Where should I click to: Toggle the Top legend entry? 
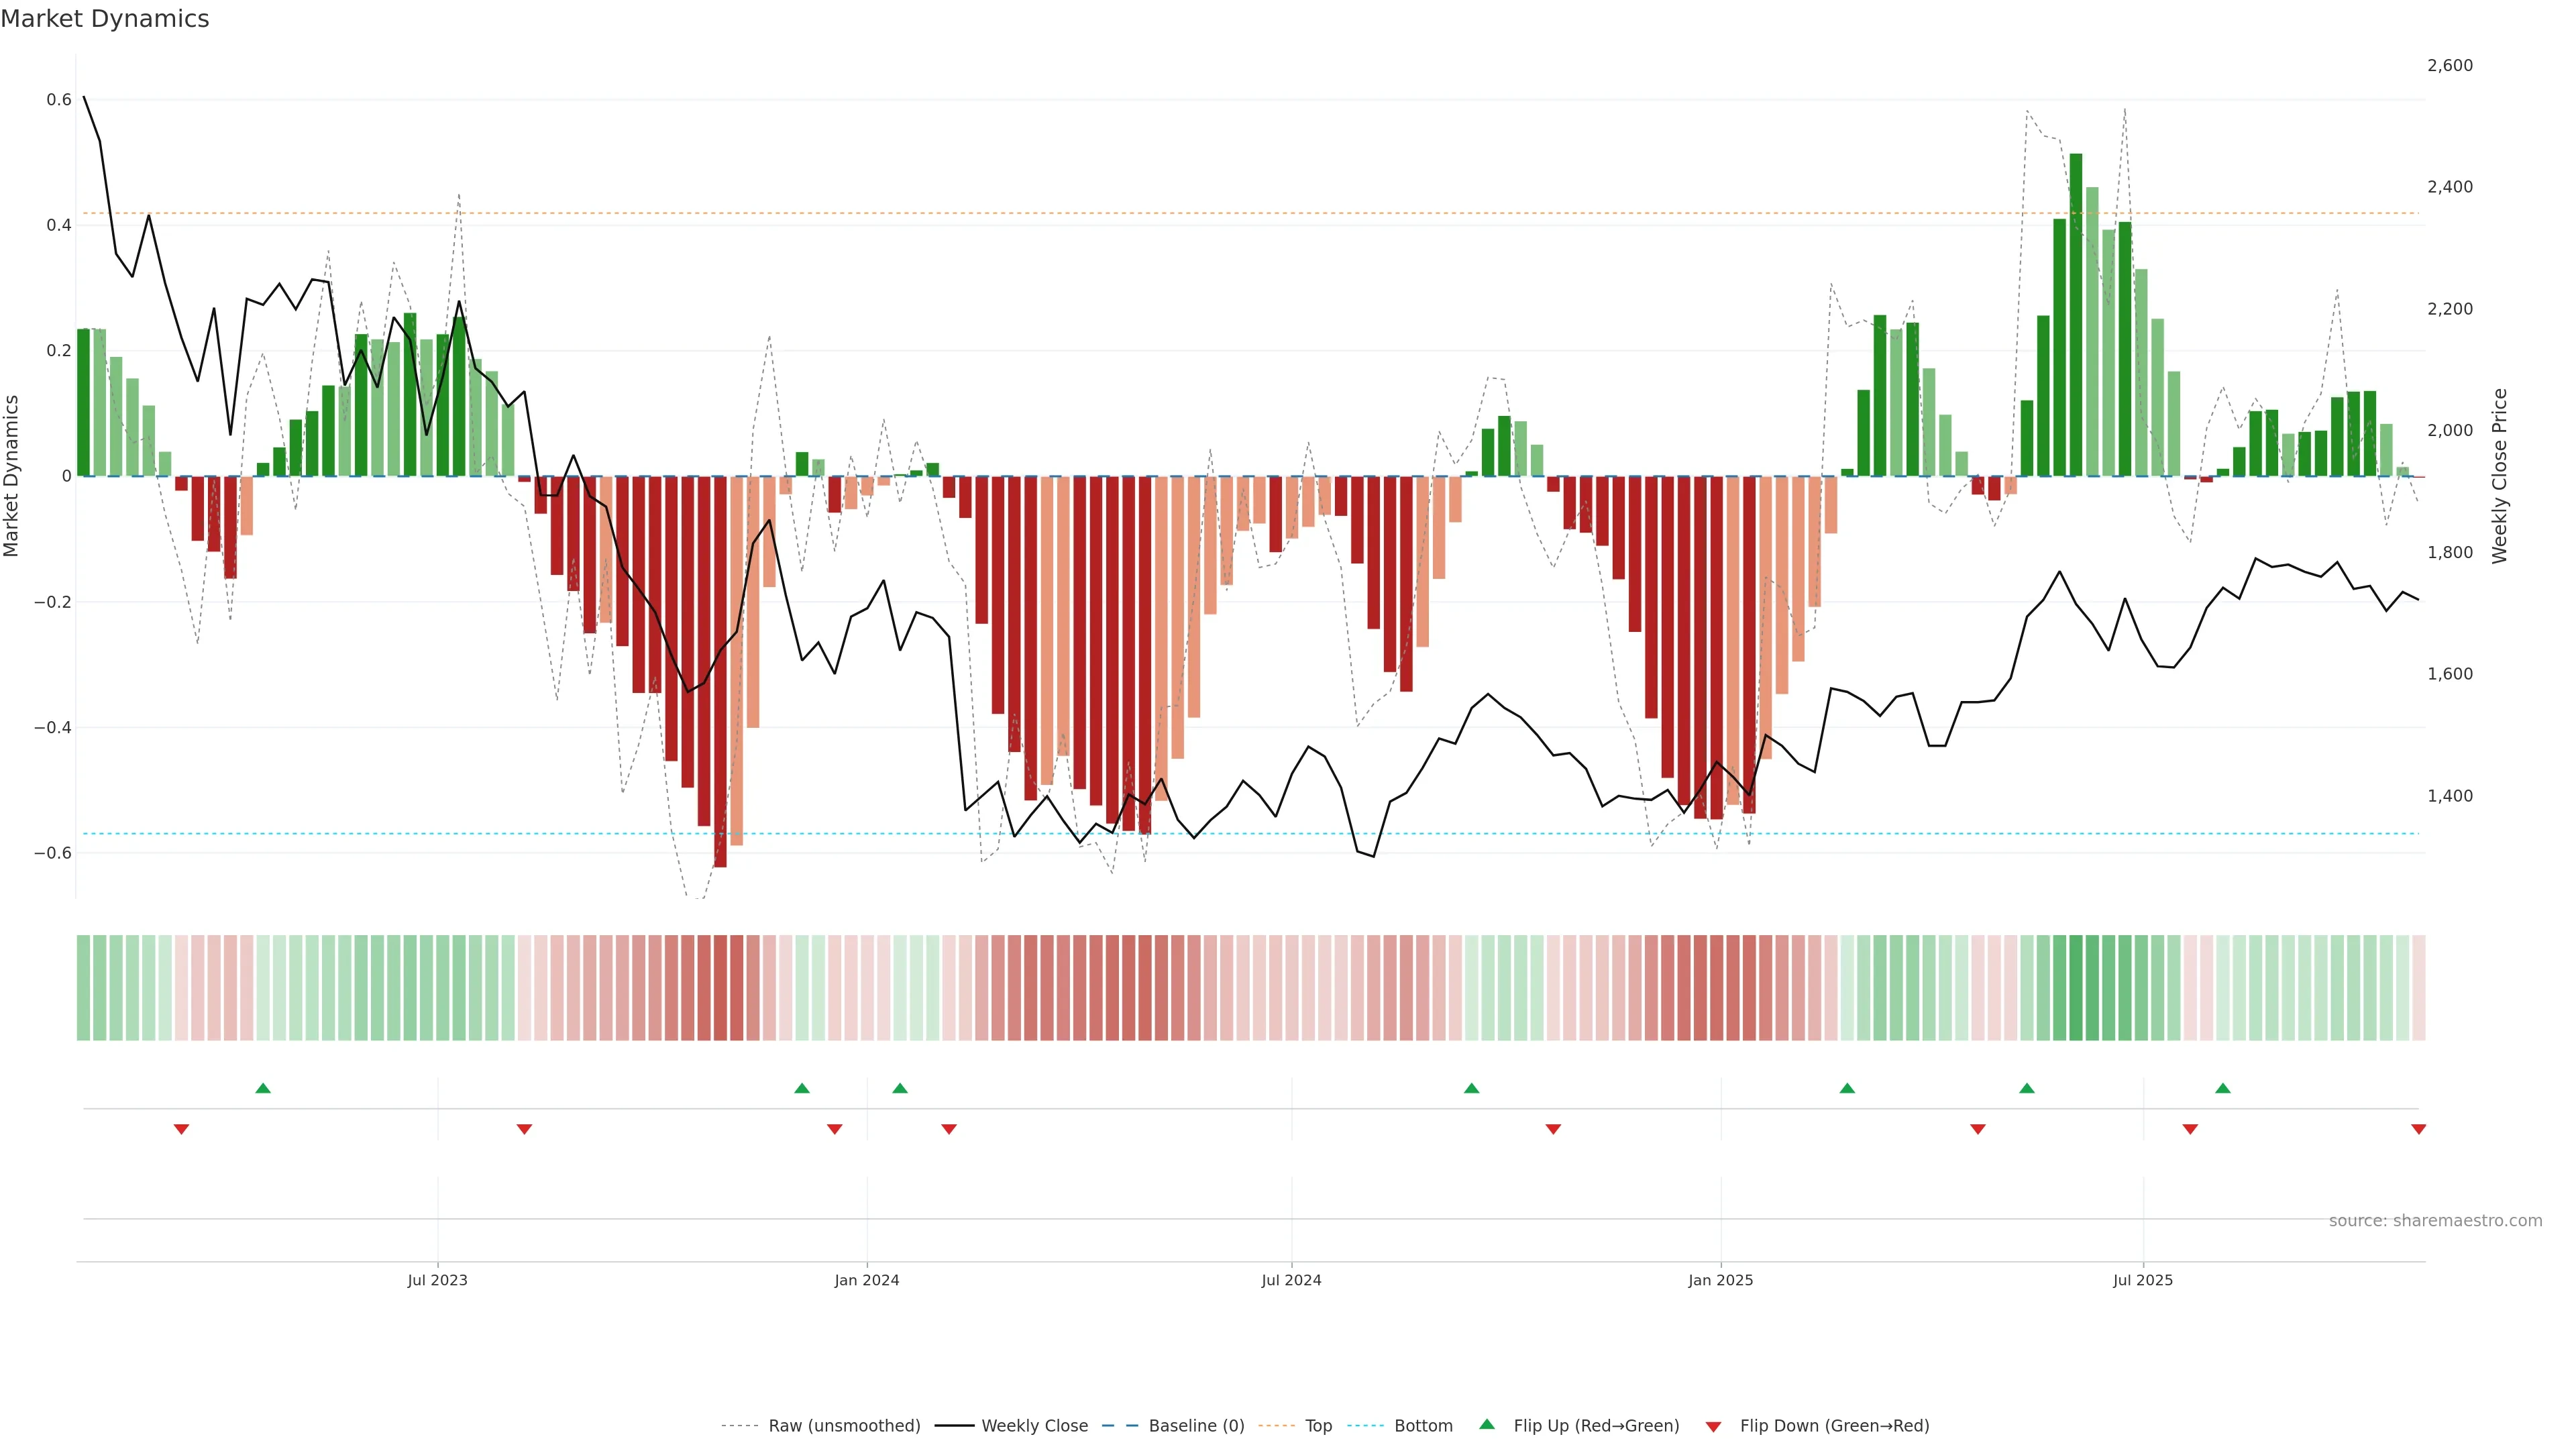point(1318,1426)
